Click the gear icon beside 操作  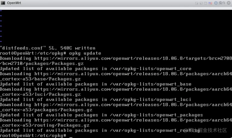[216, 3]
